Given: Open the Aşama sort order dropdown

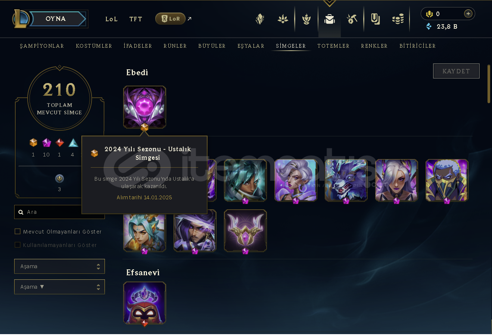Looking at the screenshot, I should [59, 287].
